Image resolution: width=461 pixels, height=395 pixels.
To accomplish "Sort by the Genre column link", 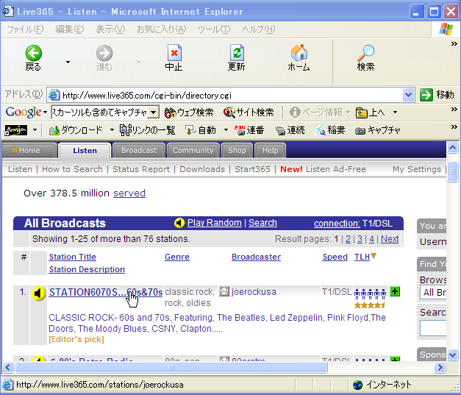I will point(177,257).
